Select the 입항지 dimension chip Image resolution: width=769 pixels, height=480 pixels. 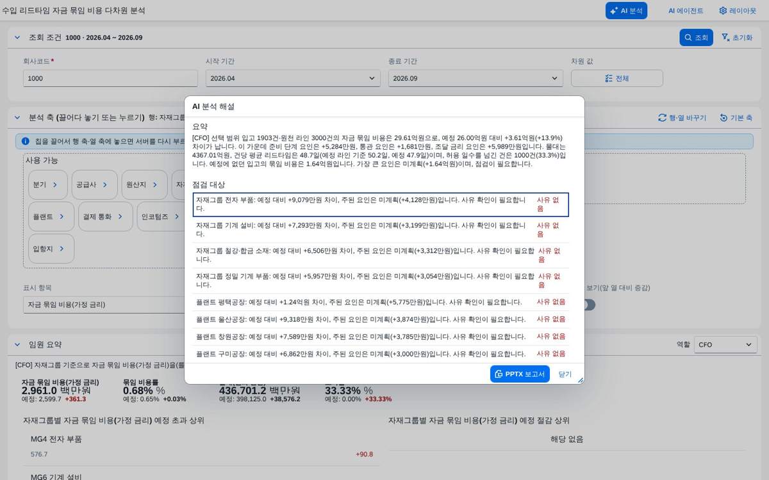pos(51,248)
